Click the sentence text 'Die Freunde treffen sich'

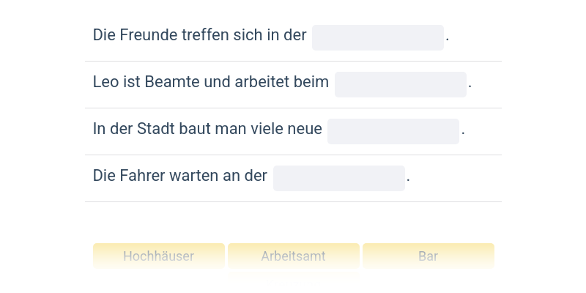pyautogui.click(x=179, y=35)
